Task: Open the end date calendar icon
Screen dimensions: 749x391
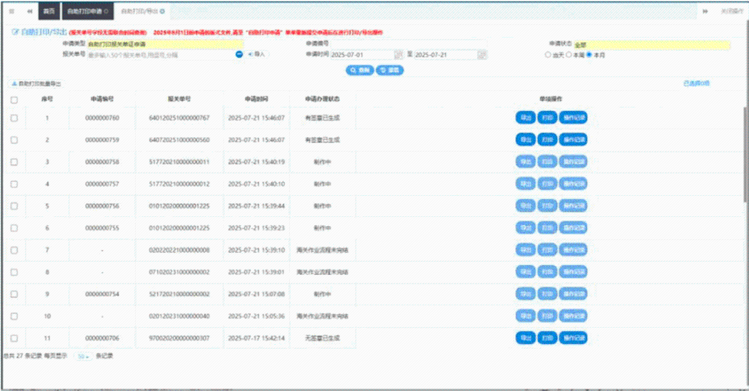Action: tap(482, 55)
